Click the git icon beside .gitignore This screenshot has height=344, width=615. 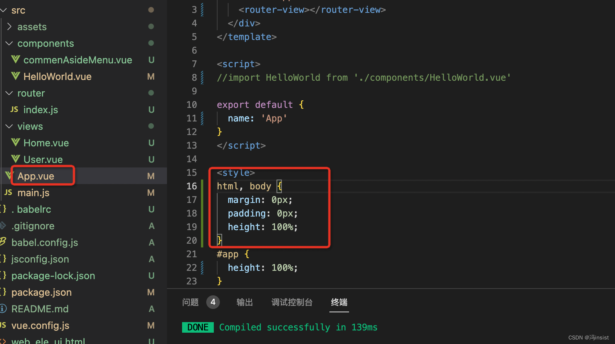click(x=3, y=226)
